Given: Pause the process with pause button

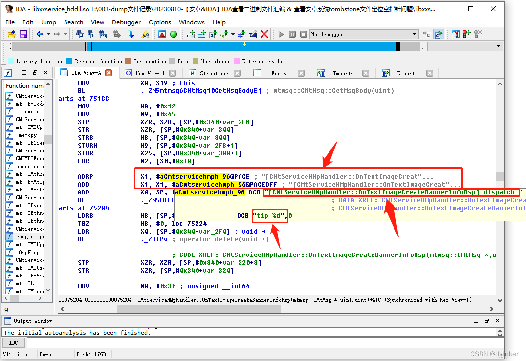Looking at the screenshot, I should pyautogui.click(x=292, y=34).
